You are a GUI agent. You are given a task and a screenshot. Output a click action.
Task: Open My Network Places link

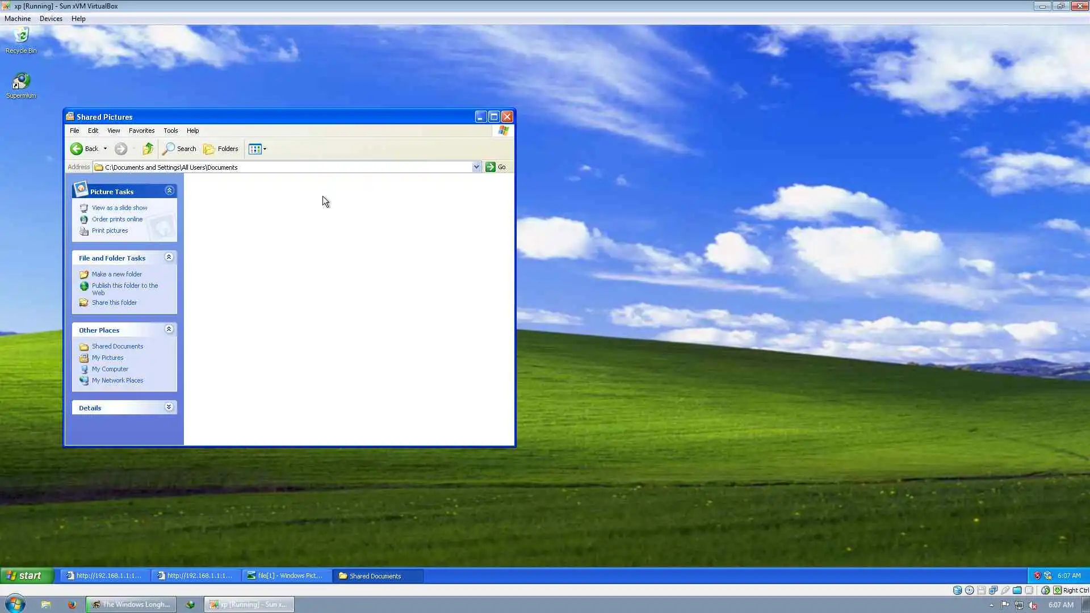tap(117, 380)
